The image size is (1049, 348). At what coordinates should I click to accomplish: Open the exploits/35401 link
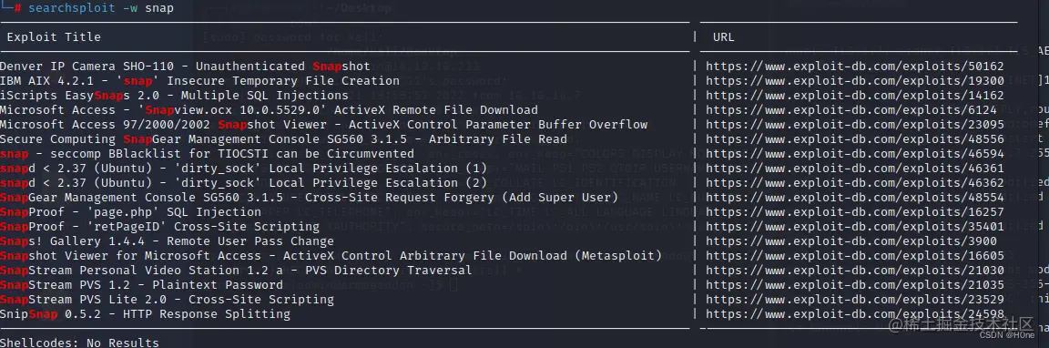coord(855,227)
